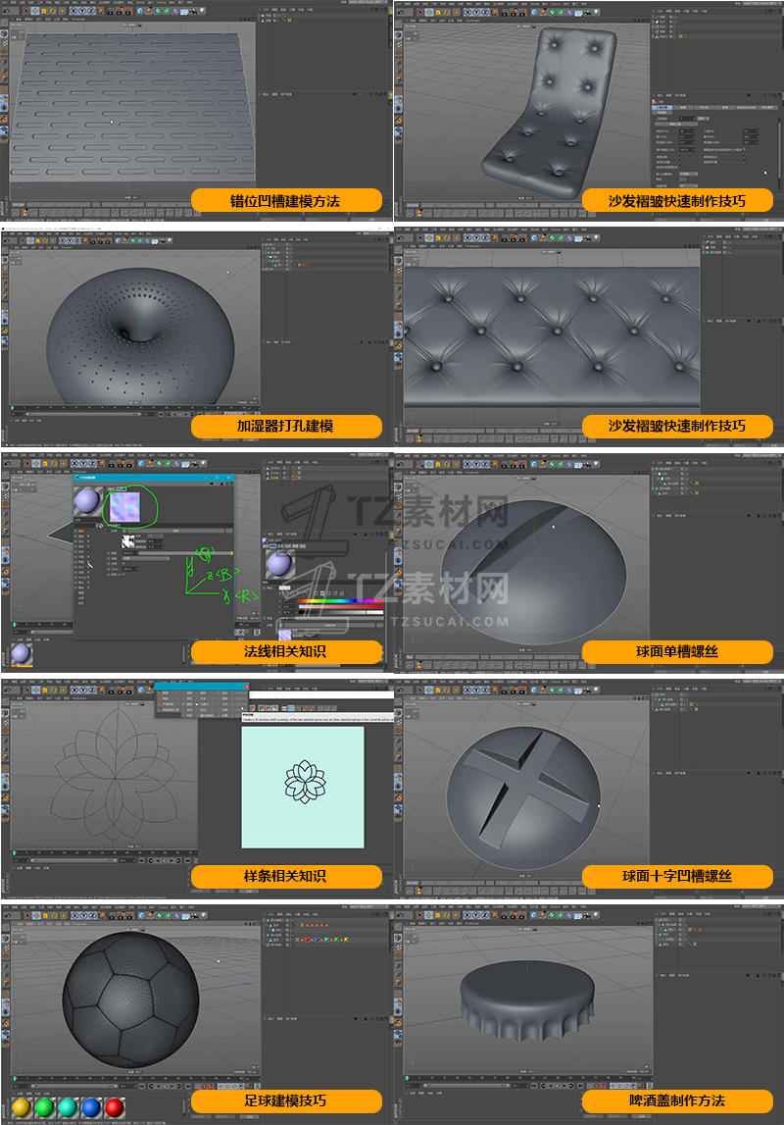The image size is (784, 1125).
Task: Jump to end frame in 足球建模技巧 timeline
Action: point(188,1086)
